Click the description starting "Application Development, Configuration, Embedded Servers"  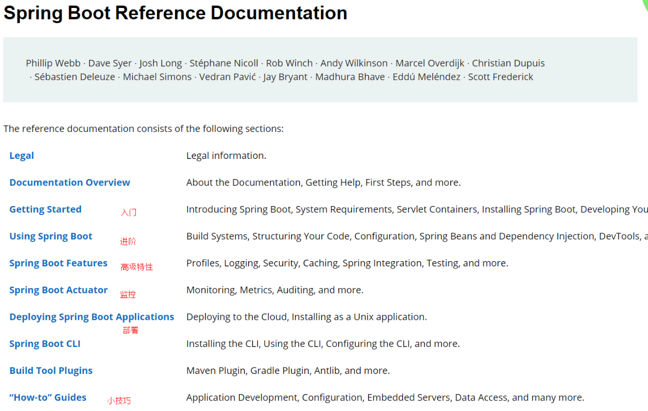pyautogui.click(x=385, y=398)
